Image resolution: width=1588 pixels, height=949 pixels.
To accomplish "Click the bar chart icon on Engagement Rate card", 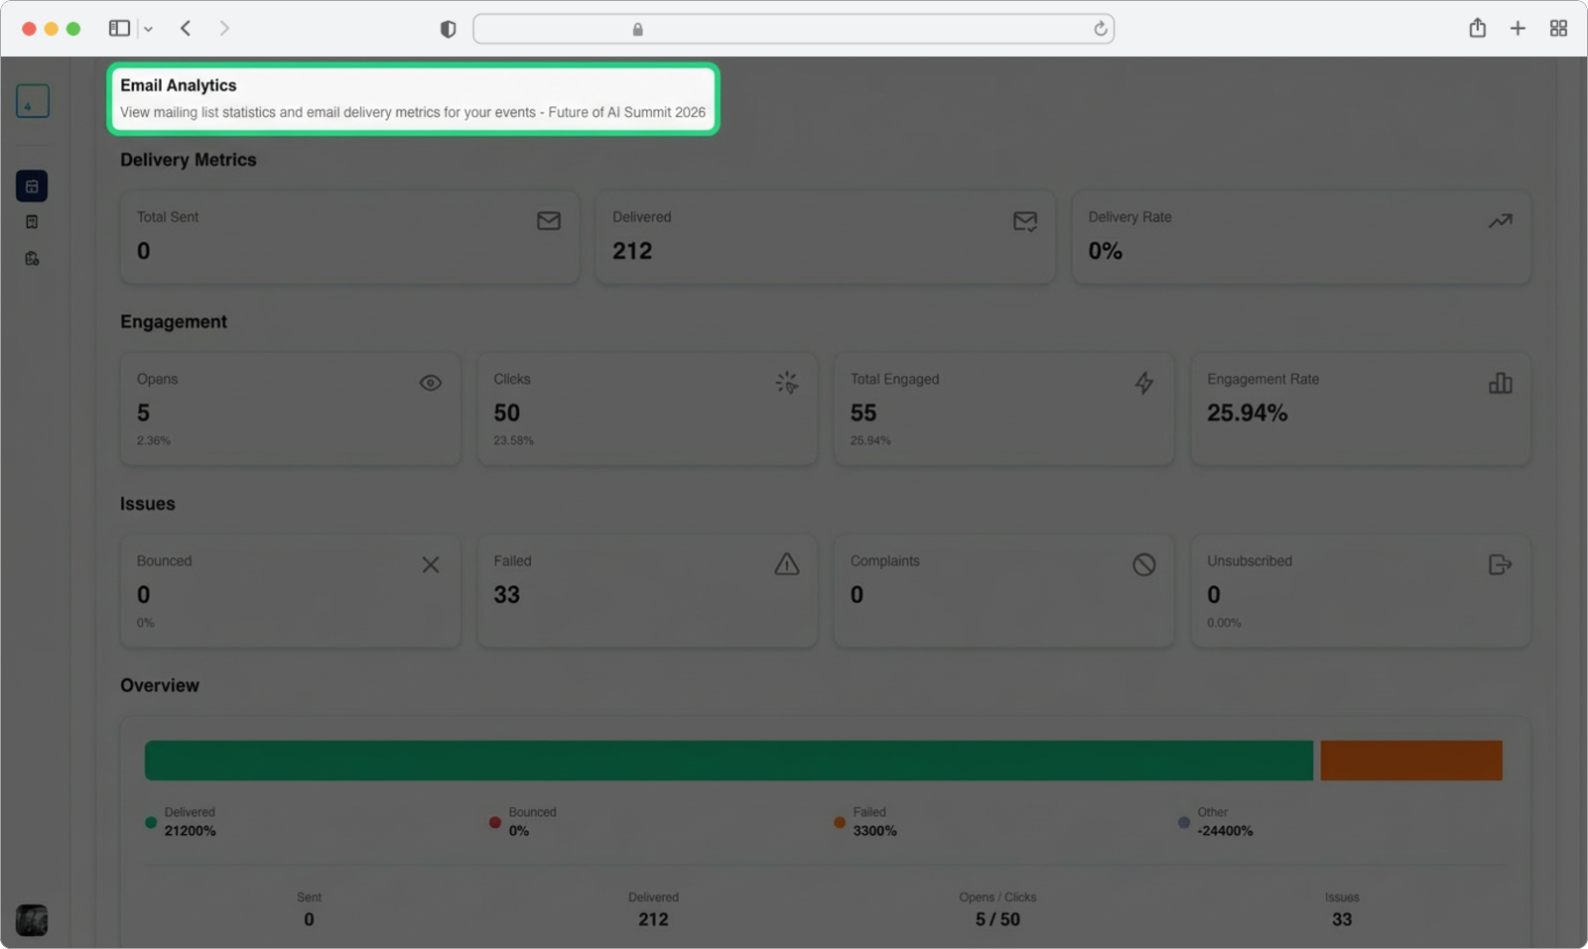I will click(x=1501, y=383).
